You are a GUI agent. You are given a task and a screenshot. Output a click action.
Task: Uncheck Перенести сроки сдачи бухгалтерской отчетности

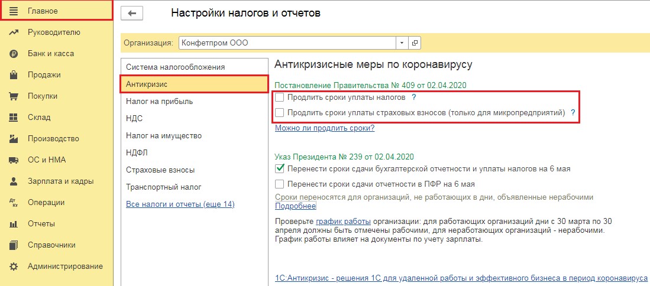(x=280, y=169)
